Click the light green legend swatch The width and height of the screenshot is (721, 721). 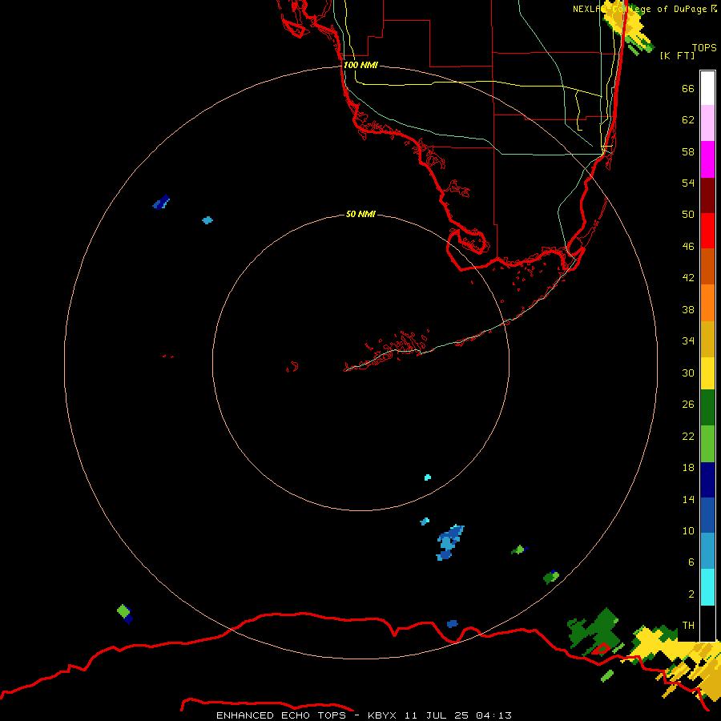pos(707,444)
